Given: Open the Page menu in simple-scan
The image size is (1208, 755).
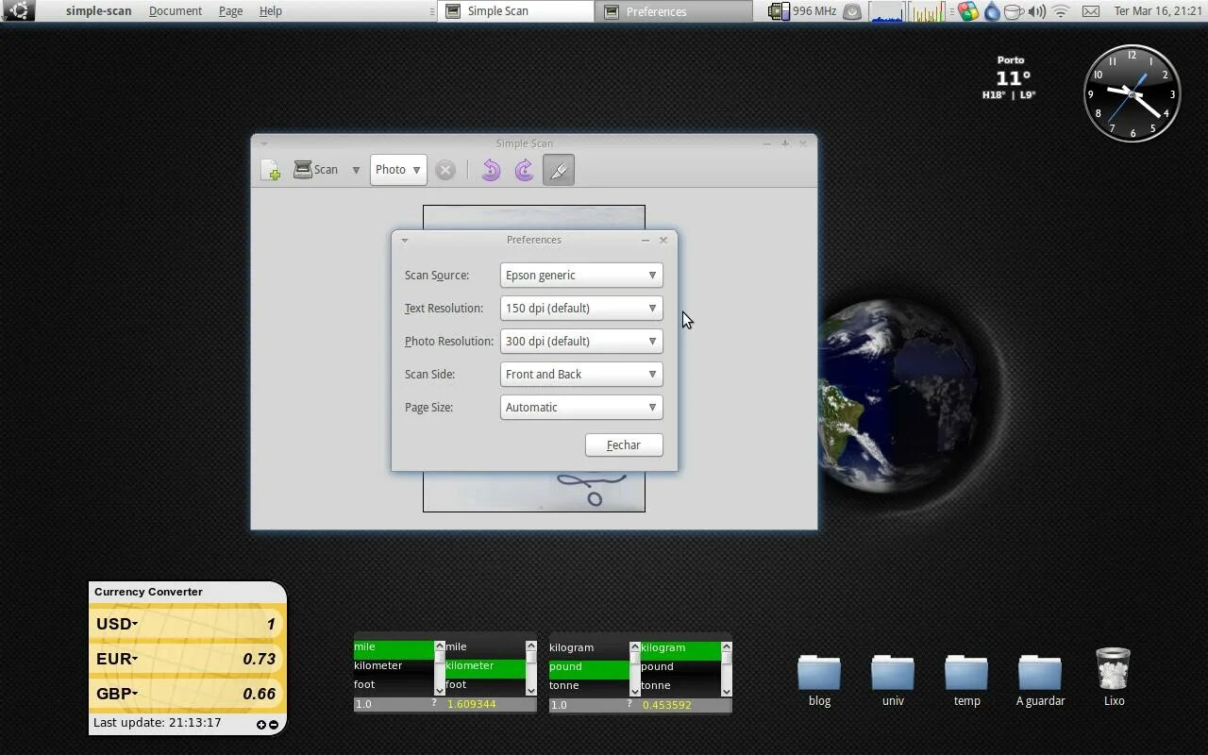Looking at the screenshot, I should (230, 10).
